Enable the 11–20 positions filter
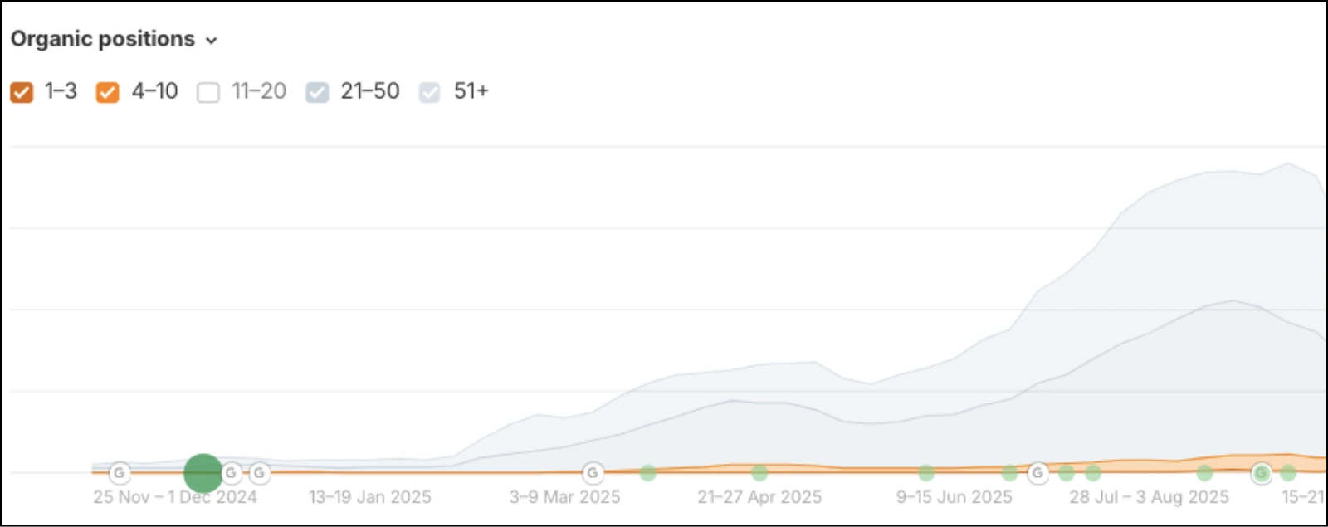 click(x=208, y=91)
